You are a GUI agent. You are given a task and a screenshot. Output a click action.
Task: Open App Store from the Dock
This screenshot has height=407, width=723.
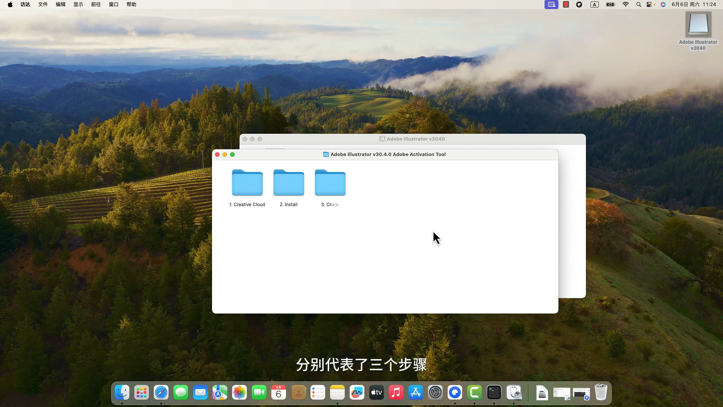(x=416, y=393)
